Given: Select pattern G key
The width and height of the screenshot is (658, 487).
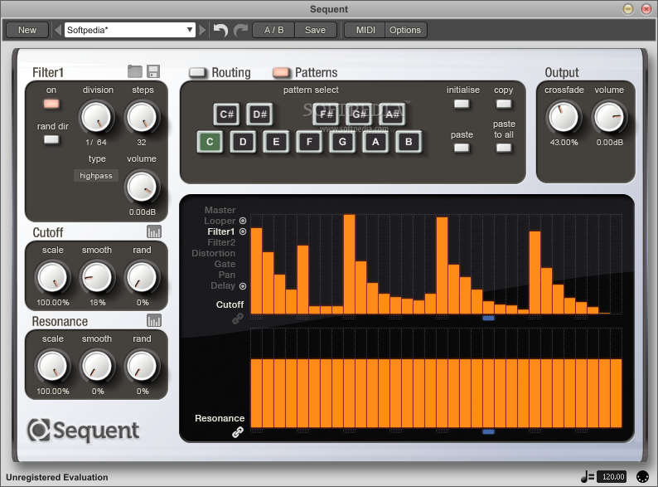Looking at the screenshot, I should click(x=342, y=142).
